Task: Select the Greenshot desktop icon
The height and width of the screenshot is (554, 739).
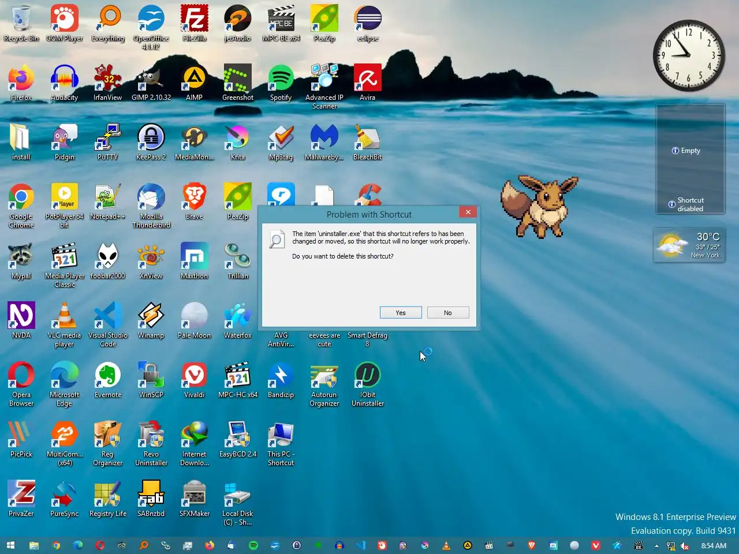Action: click(238, 83)
